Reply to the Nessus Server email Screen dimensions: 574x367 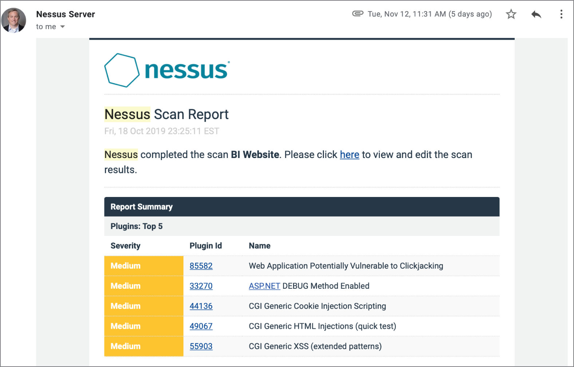coord(536,14)
